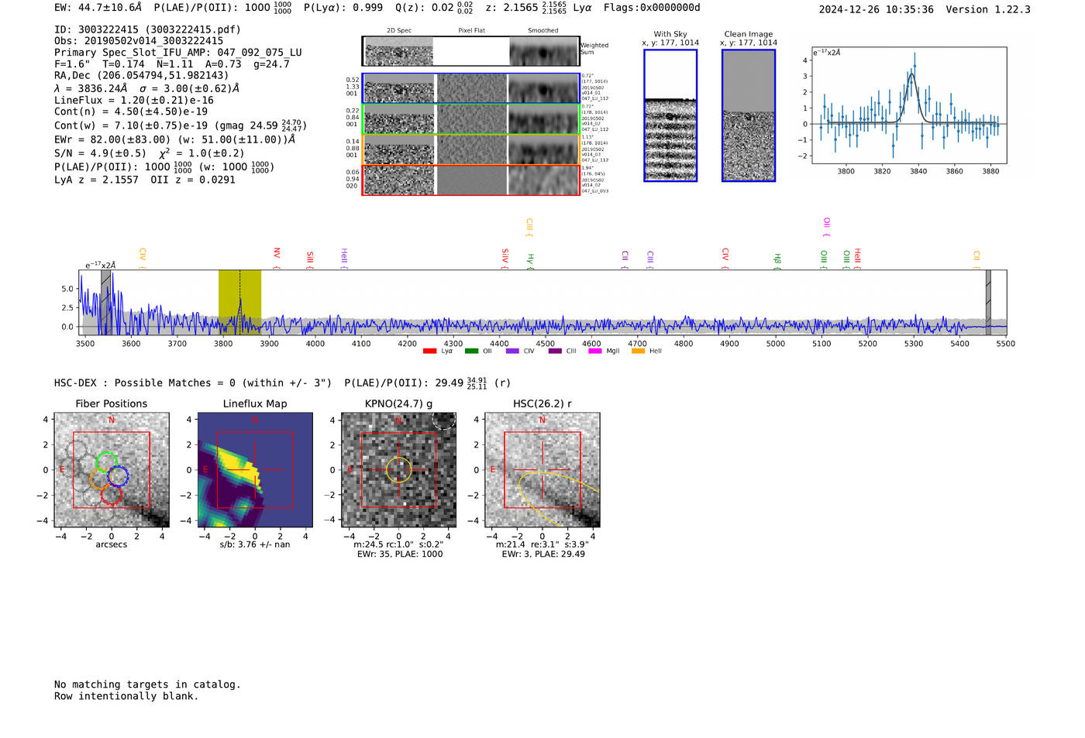Open the red-bordered fiber 2D spectrum row
Image resolution: width=1085 pixels, height=738 pixels.
tap(470, 180)
